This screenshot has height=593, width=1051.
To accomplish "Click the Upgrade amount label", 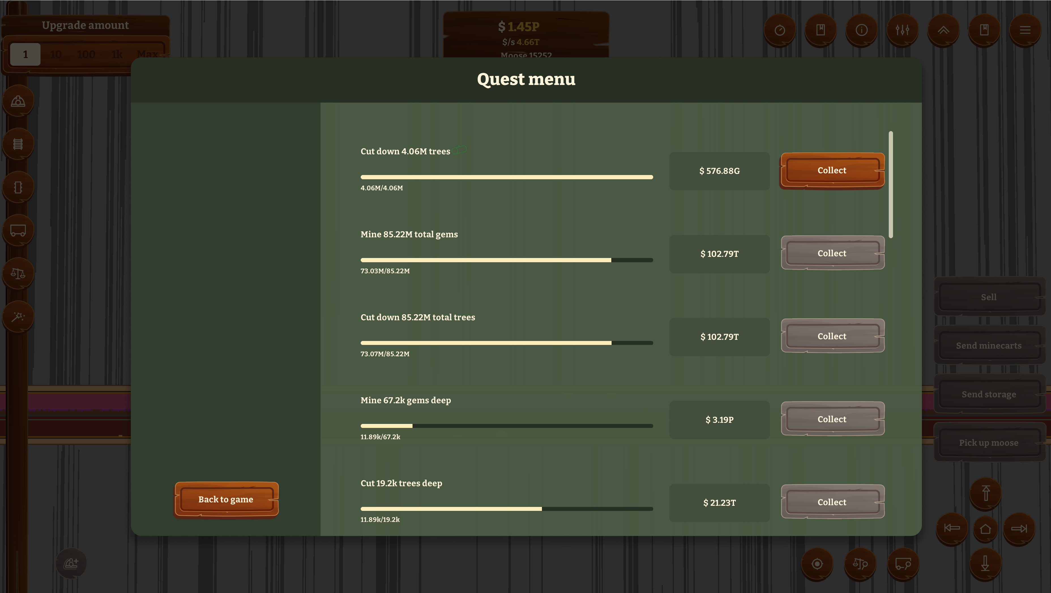I will coord(85,25).
